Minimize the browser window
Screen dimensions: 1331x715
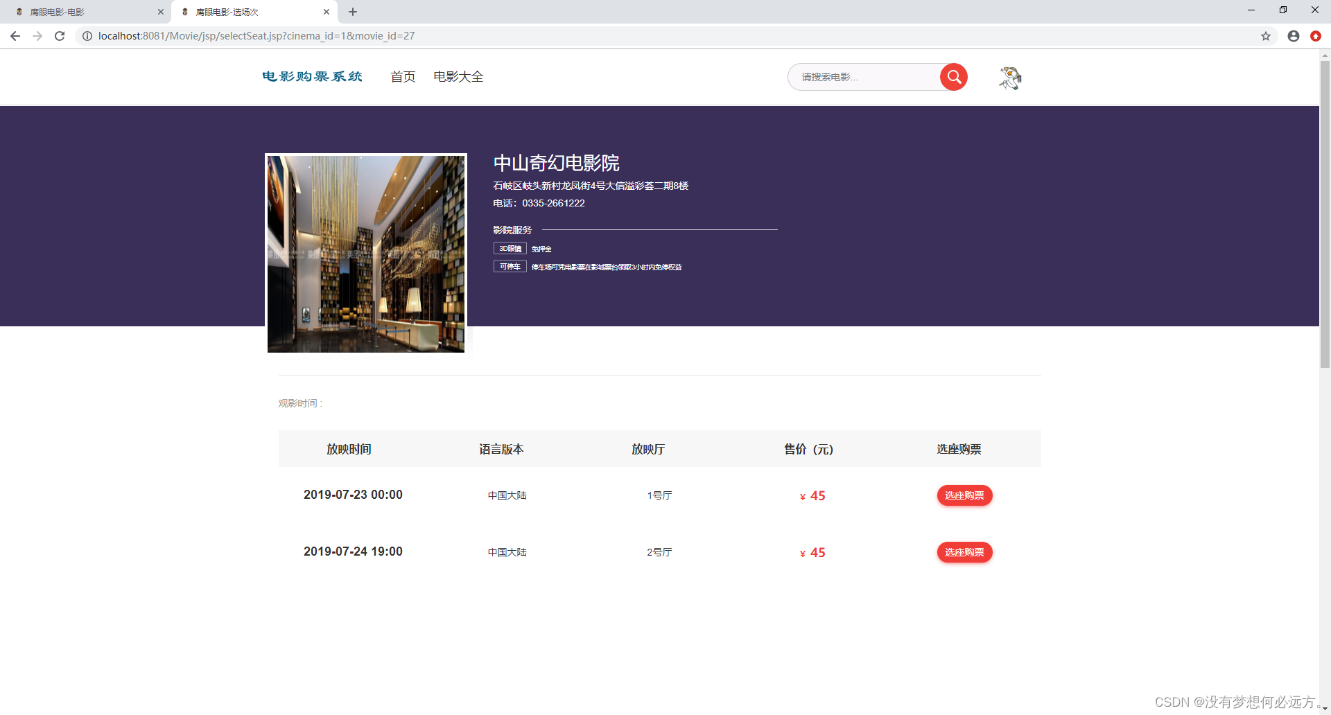[1251, 10]
